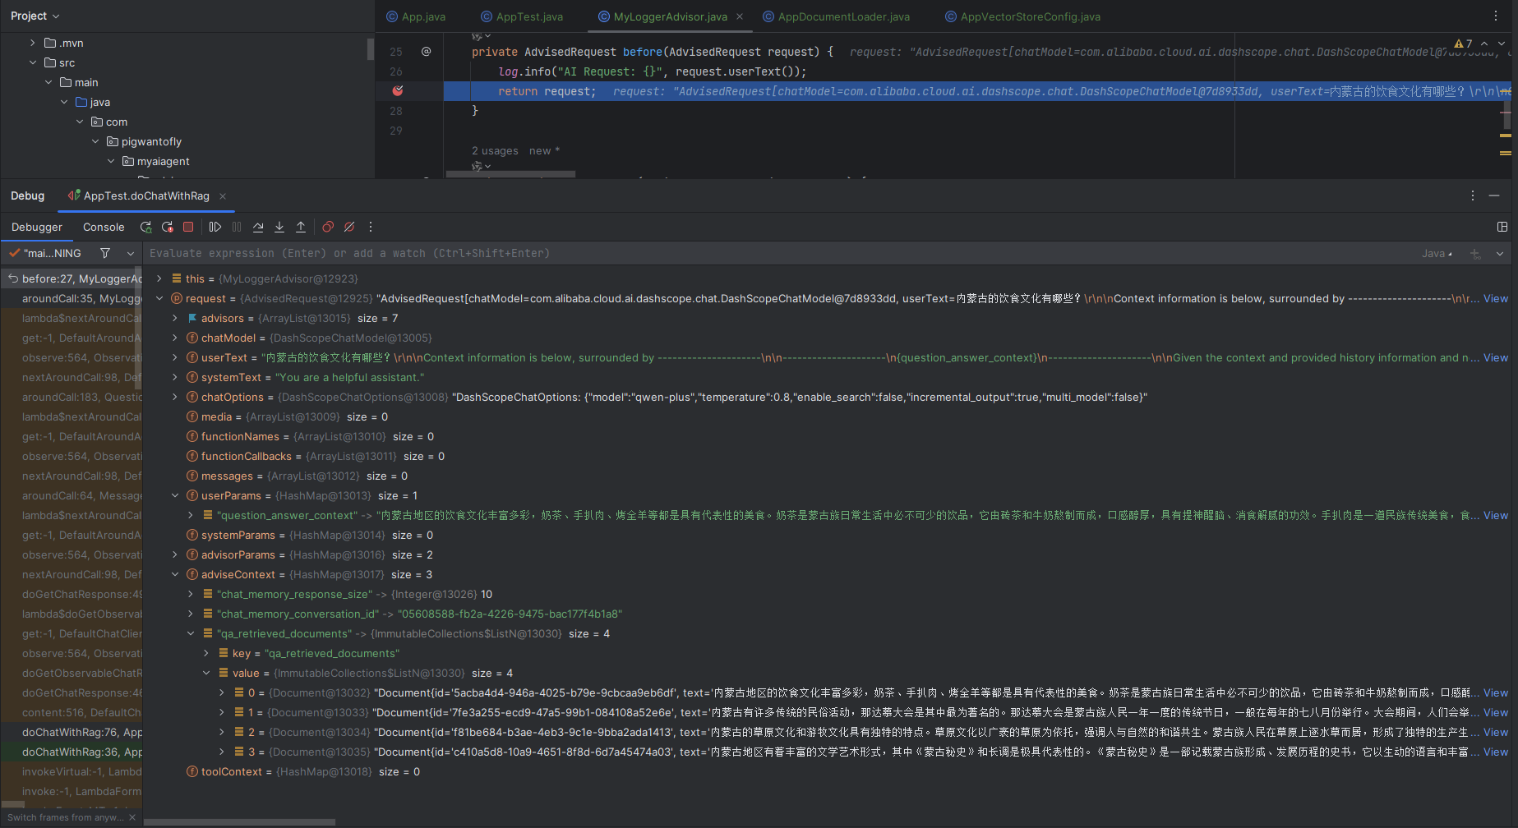
Task: Expand the chatOptions variable node
Action: coord(175,397)
